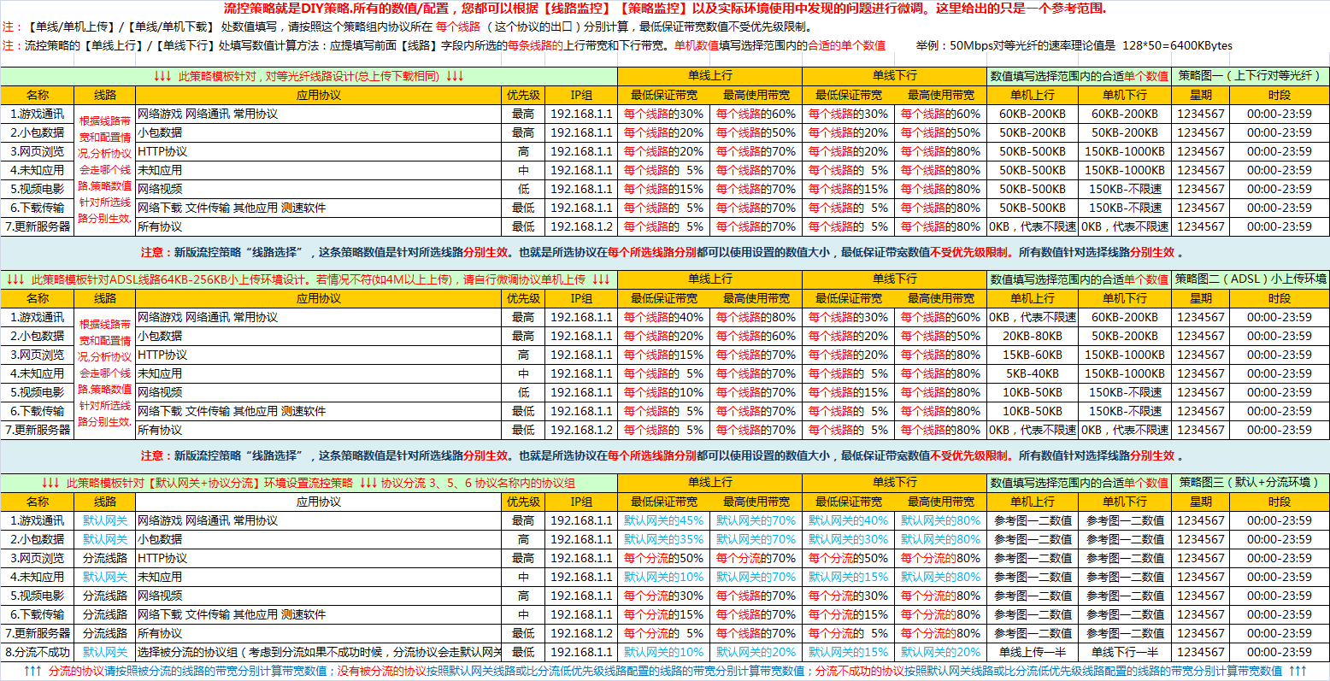Select the '策略图一（上下行对等光纤）' header cell

[1250, 76]
